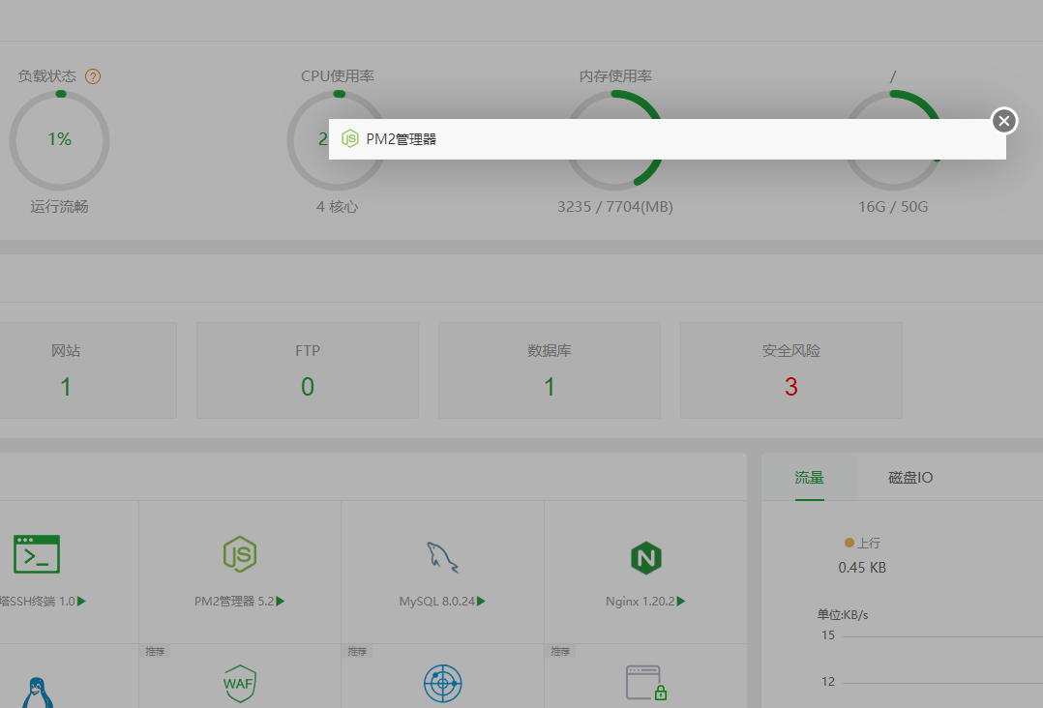Screen dimensions: 1043x708
Task: Click the 0.45 KB upload value
Action: tap(862, 568)
